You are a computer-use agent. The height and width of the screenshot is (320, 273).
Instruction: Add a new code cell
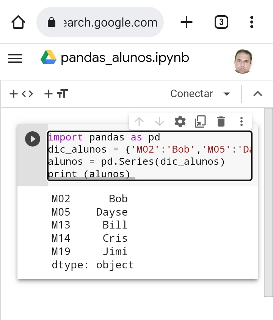[x=21, y=94]
